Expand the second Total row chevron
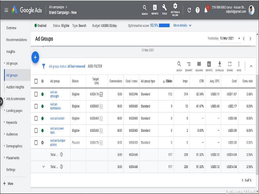Viewport: 259px width, 194px height. pos(44,167)
